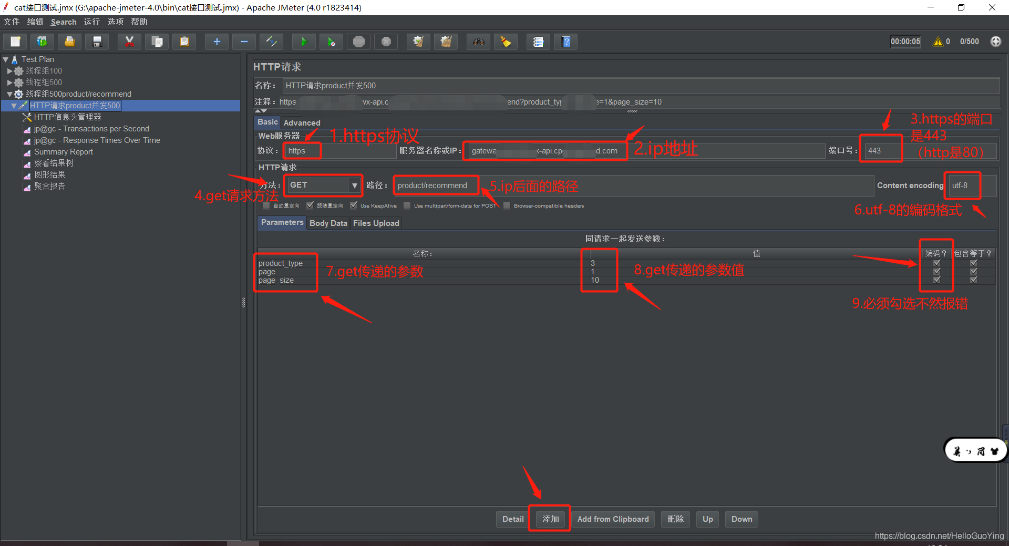The image size is (1009, 546).
Task: Collapse the HTTP请求product并发500 node
Action: click(x=14, y=106)
